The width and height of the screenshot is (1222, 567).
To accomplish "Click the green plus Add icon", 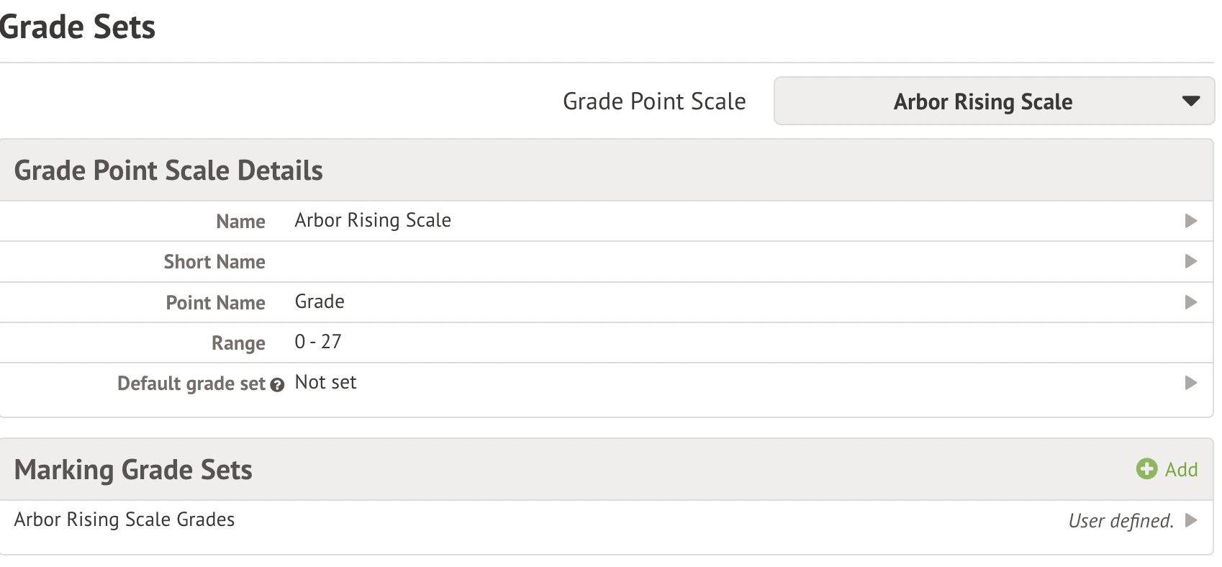I will point(1146,469).
